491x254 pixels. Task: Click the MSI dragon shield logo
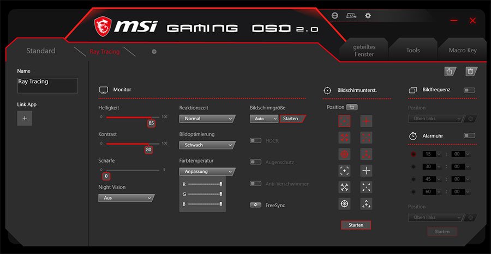tap(103, 27)
